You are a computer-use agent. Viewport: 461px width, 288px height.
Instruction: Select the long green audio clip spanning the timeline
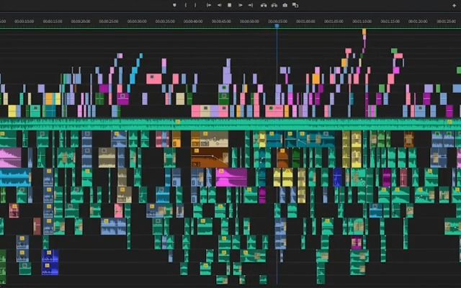[230, 125]
